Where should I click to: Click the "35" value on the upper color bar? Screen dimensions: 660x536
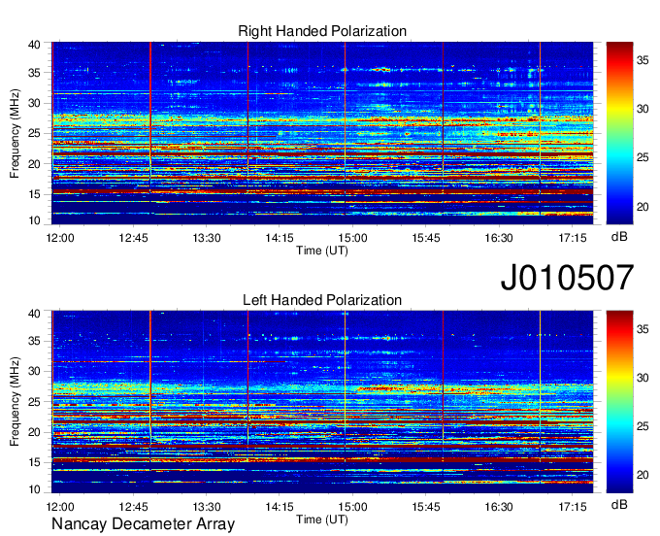tap(643, 60)
